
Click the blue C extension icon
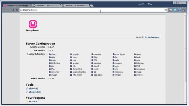coord(179,10)
